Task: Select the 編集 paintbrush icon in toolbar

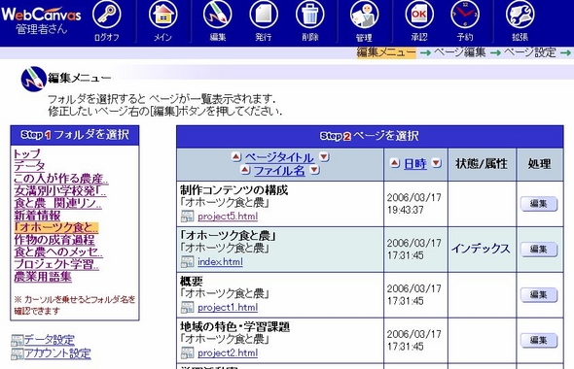Action: (x=218, y=15)
